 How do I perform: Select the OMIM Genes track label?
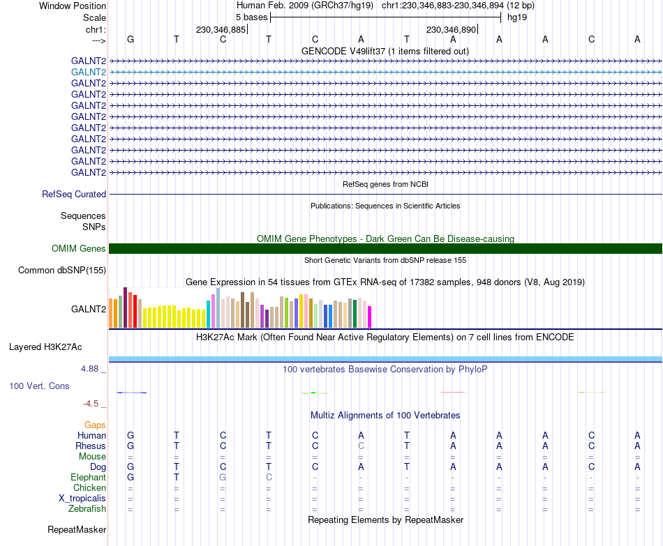(x=79, y=248)
